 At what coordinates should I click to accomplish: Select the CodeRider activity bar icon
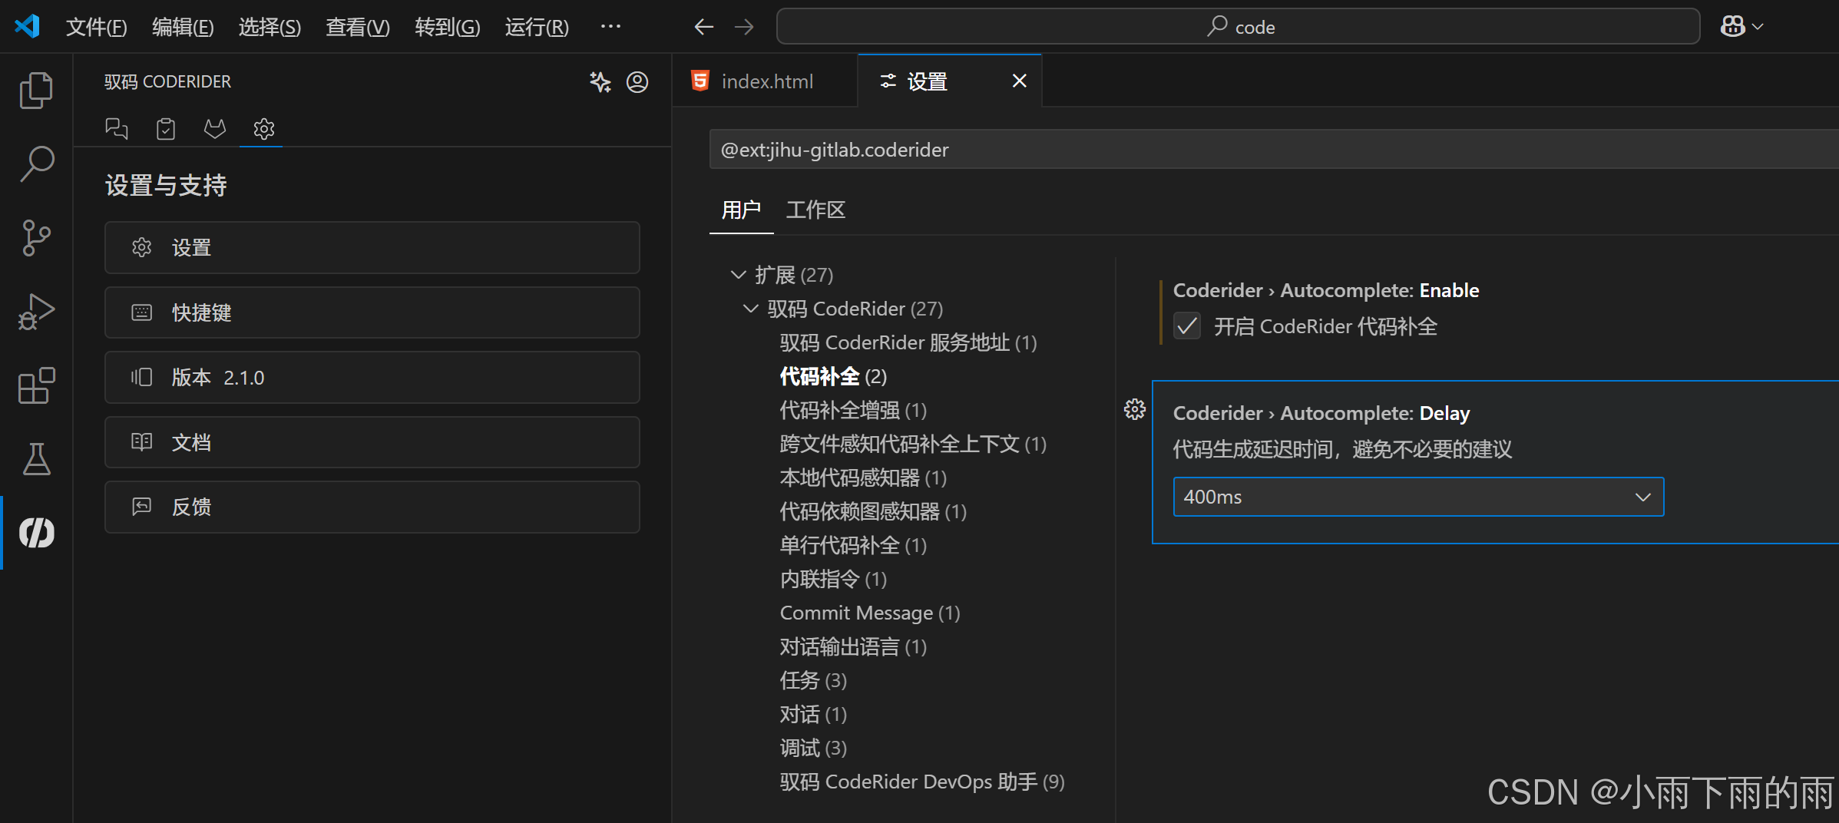pos(36,532)
